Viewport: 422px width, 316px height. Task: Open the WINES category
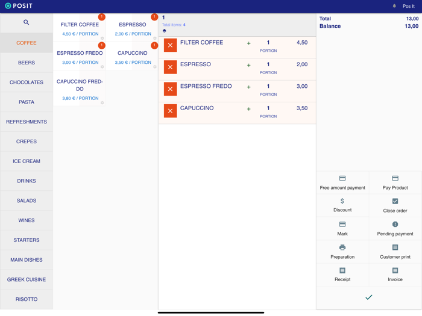pos(27,220)
